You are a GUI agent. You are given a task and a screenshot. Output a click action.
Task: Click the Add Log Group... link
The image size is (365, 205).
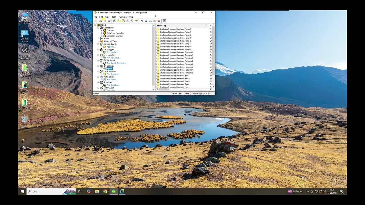coord(113,52)
